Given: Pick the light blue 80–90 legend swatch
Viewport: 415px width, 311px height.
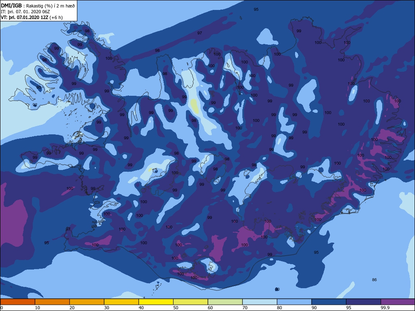Looking at the screenshot, I should [x=294, y=302].
